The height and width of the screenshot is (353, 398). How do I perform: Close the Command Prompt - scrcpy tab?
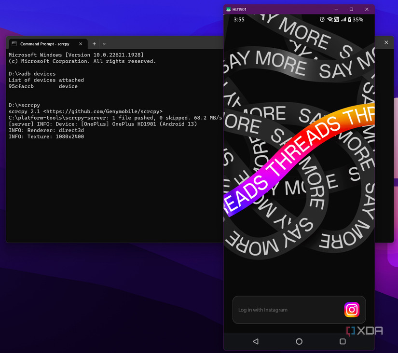point(80,43)
